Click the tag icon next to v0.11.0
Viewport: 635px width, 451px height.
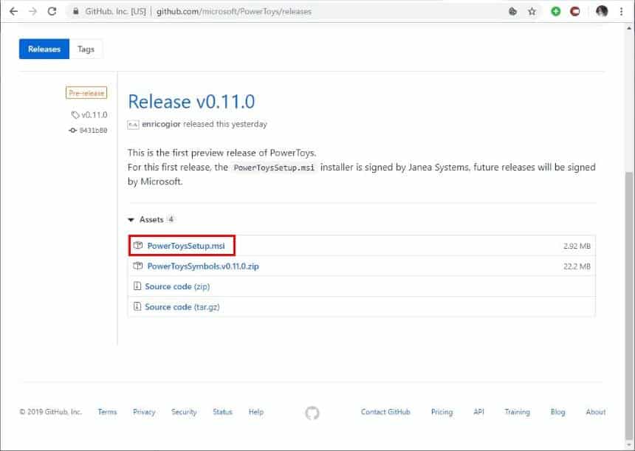click(75, 115)
